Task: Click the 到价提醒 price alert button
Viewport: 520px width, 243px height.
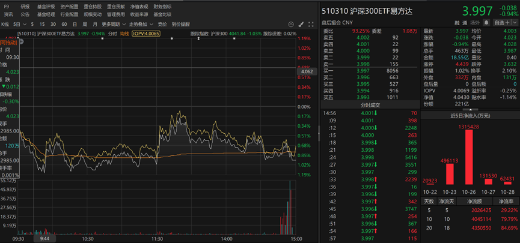Action: [x=181, y=24]
